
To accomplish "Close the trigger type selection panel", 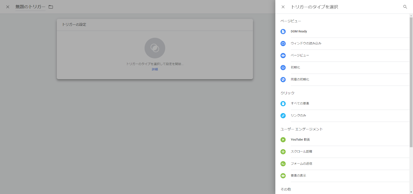I will 283,7.
